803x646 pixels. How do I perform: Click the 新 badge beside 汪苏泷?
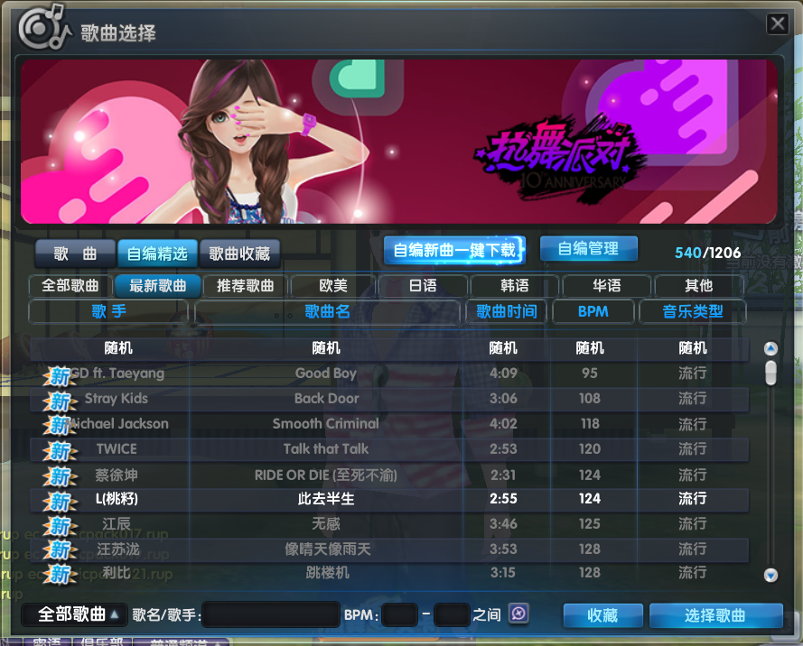(60, 549)
